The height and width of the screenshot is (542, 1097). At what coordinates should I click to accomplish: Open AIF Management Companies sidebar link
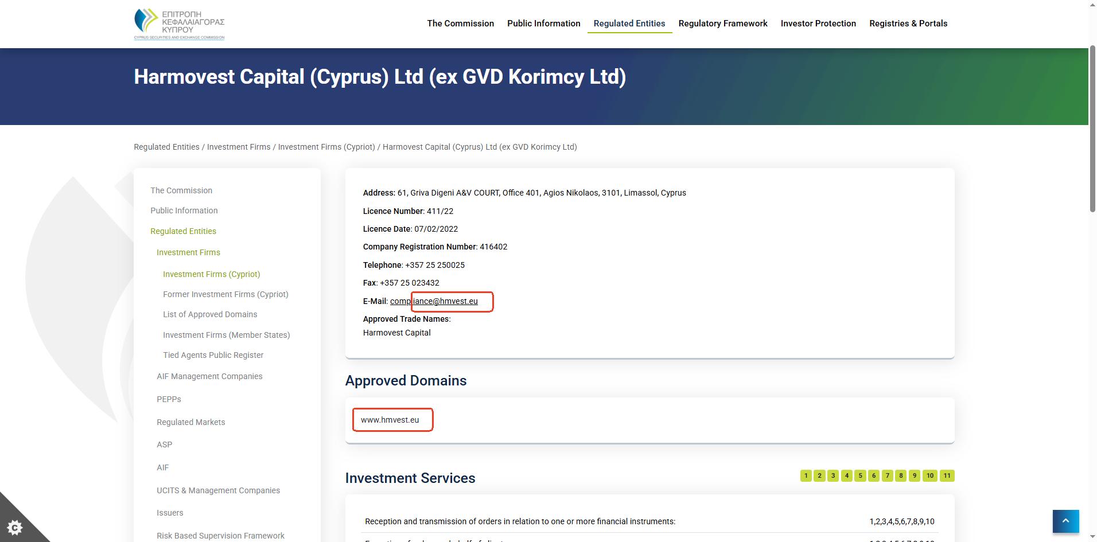(209, 376)
